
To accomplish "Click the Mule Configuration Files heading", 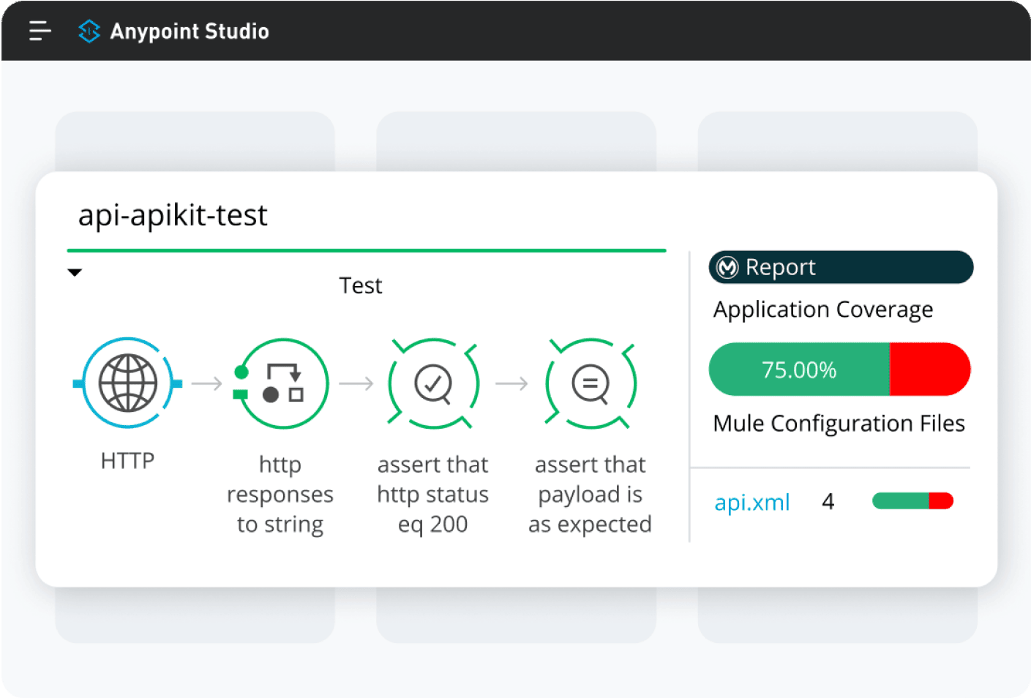I will click(x=839, y=424).
